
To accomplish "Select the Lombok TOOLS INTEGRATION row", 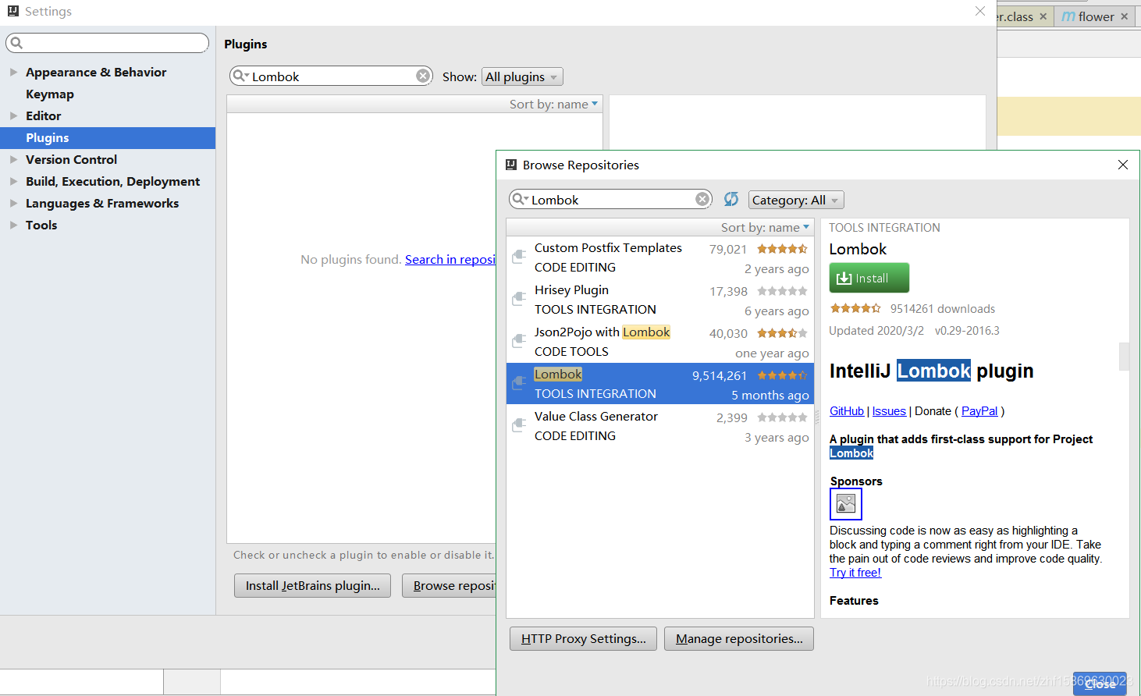I will click(660, 384).
